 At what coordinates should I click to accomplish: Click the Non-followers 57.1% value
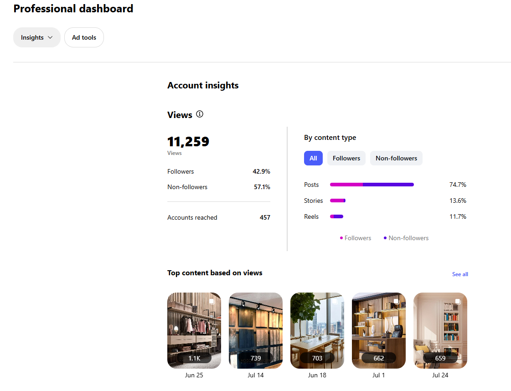(x=262, y=187)
